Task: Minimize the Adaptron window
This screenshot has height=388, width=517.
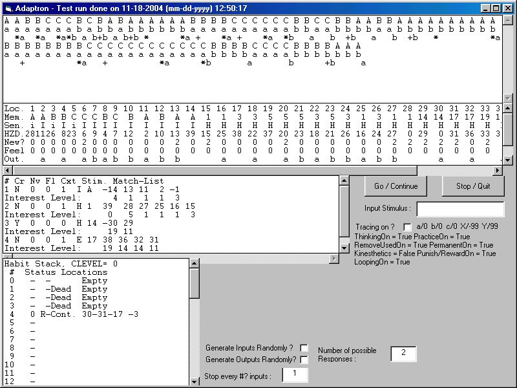Action: [485, 8]
